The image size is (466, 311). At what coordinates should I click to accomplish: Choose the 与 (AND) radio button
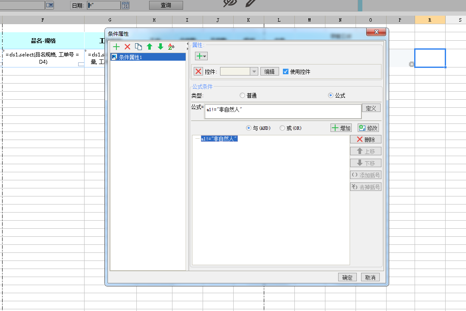coord(249,128)
